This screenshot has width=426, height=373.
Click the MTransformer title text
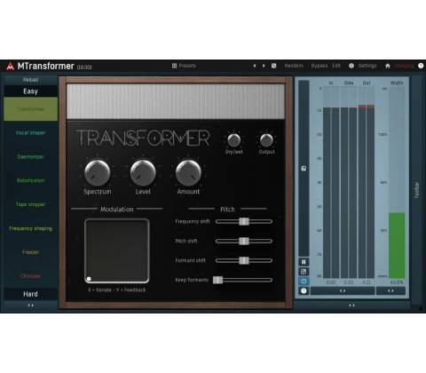click(45, 66)
